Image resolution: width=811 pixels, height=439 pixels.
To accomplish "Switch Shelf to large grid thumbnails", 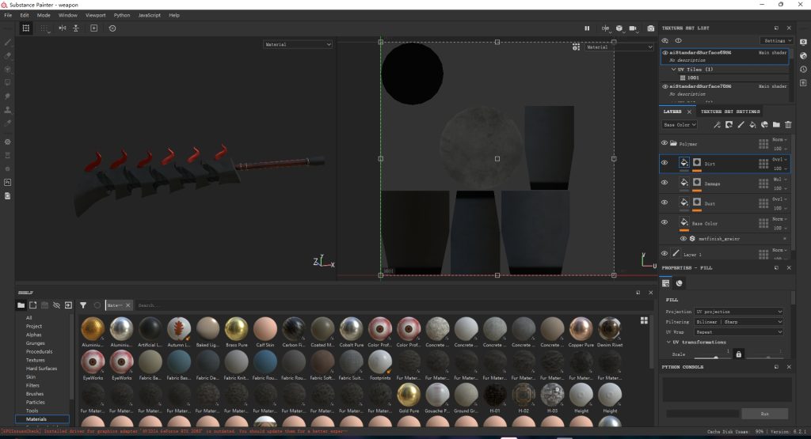I will (x=644, y=320).
